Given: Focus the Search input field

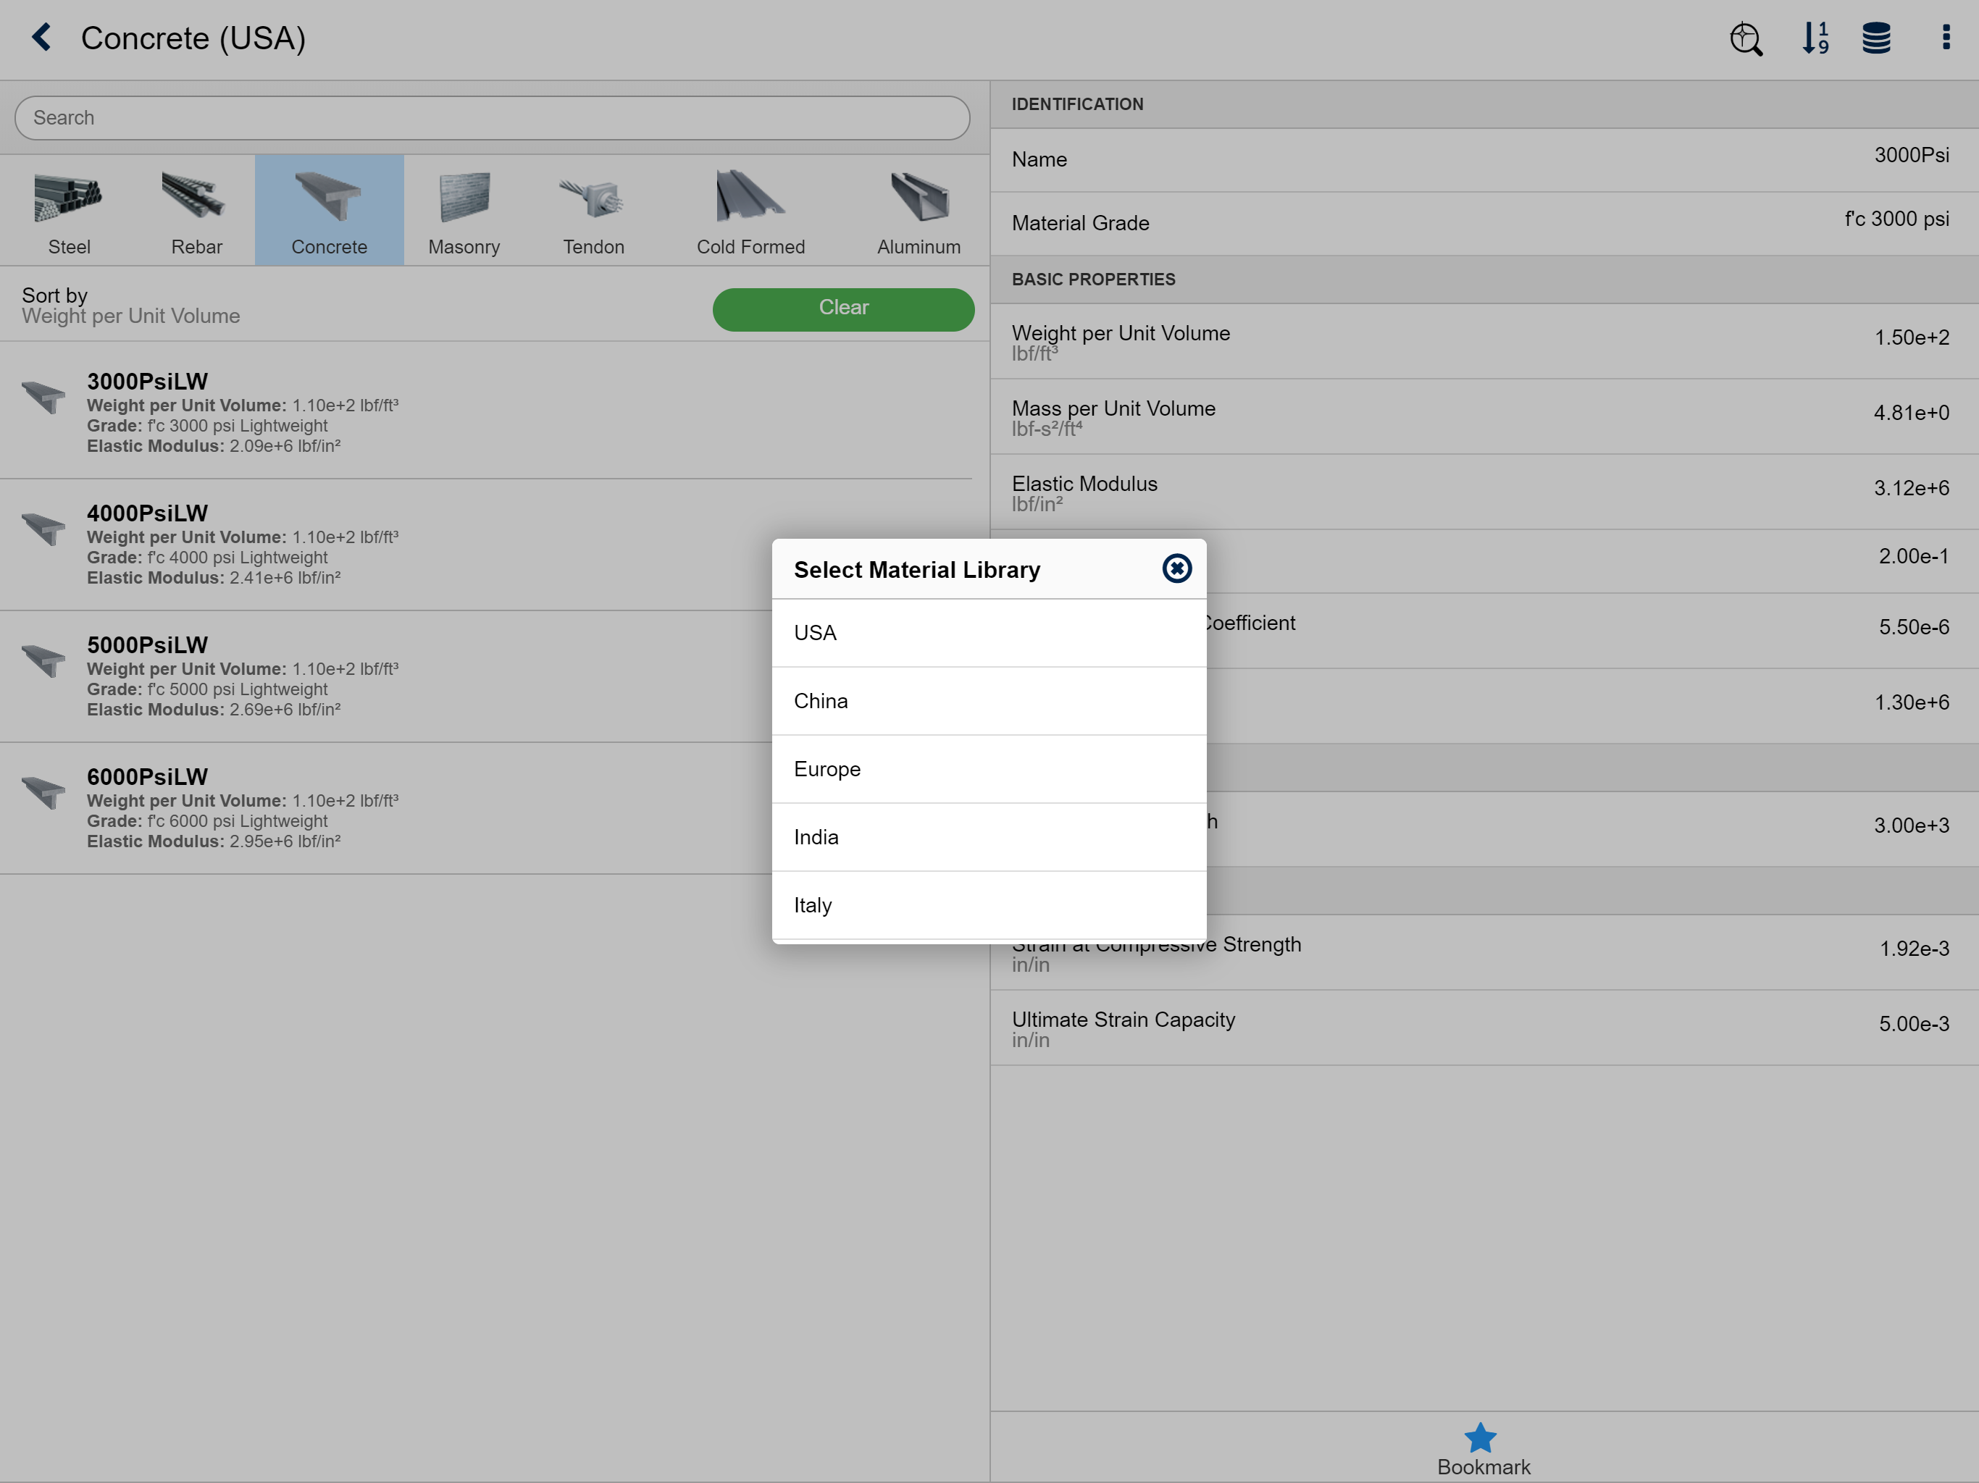Looking at the screenshot, I should coord(492,118).
